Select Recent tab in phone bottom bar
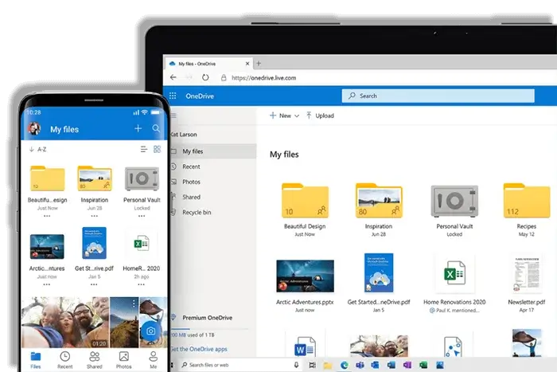This screenshot has width=557, height=372. click(x=65, y=360)
